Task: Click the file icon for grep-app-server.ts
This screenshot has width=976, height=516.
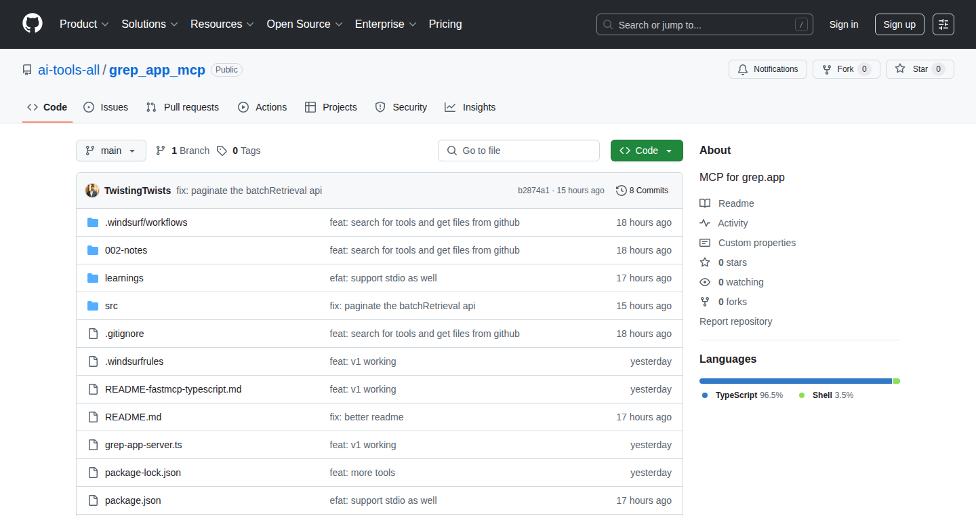Action: pyautogui.click(x=93, y=445)
